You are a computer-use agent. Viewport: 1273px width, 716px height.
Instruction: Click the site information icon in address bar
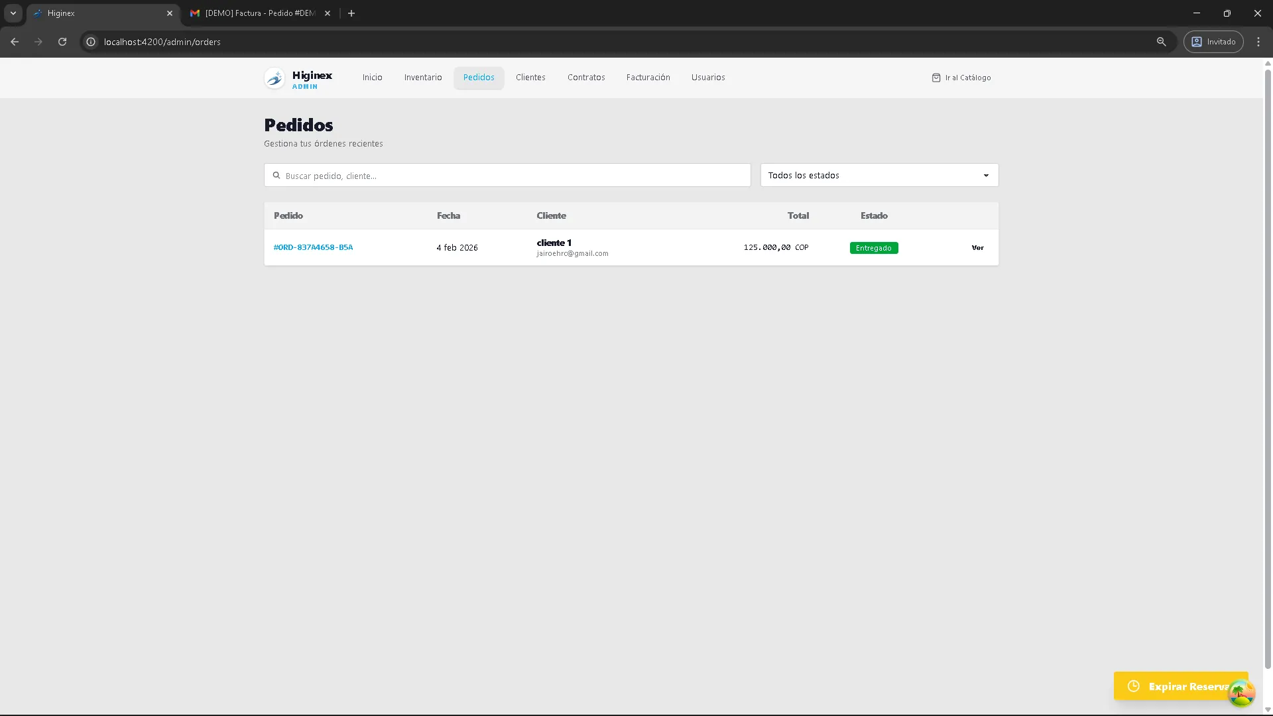[x=91, y=42]
